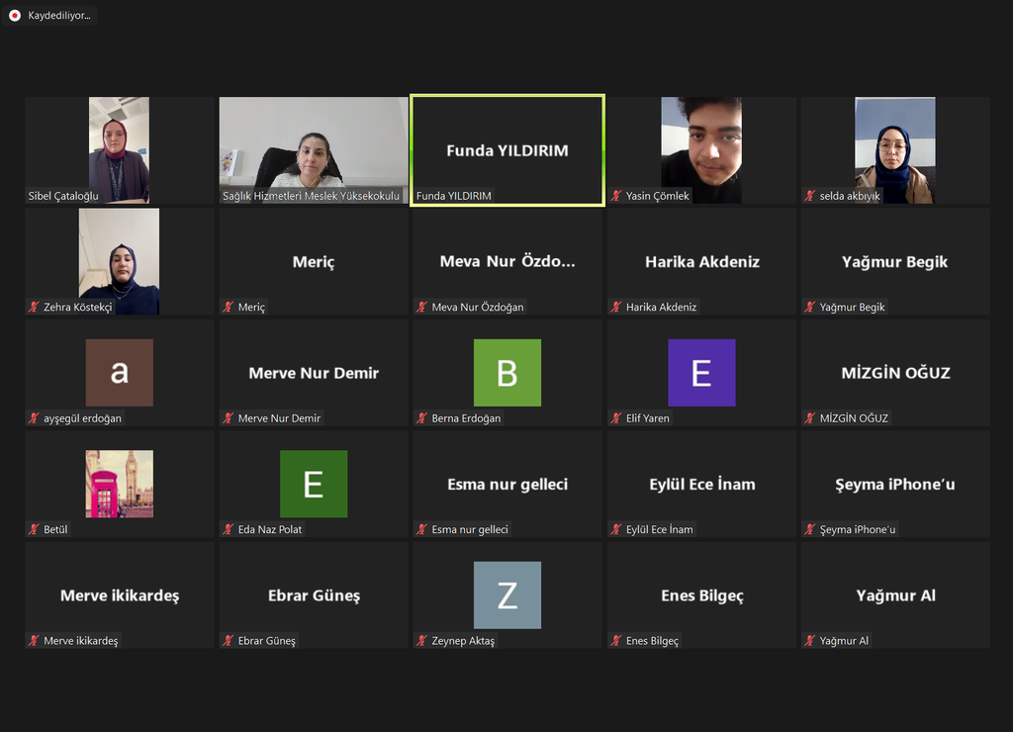Image resolution: width=1013 pixels, height=732 pixels.
Task: Select the brown "a" avatar of ayşegül erdoğan
Action: (119, 373)
